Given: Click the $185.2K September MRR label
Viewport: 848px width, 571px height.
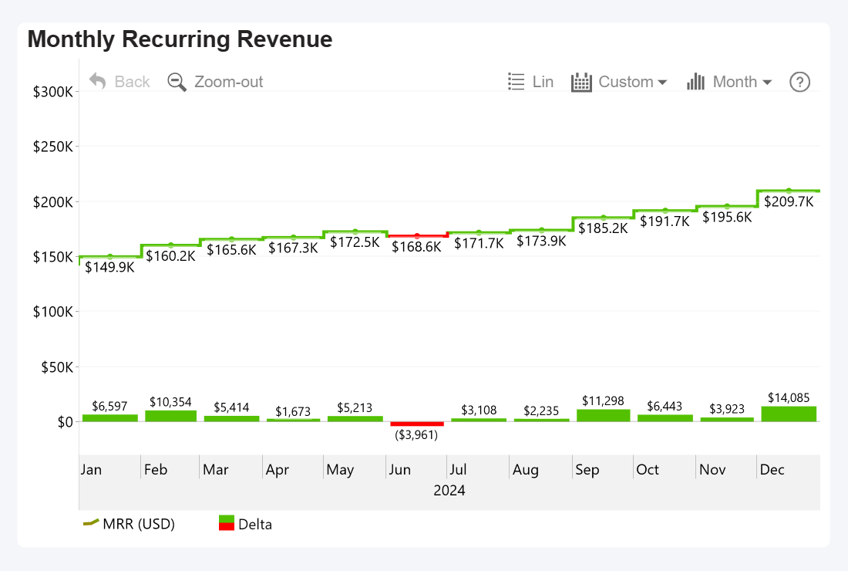Looking at the screenshot, I should [603, 228].
